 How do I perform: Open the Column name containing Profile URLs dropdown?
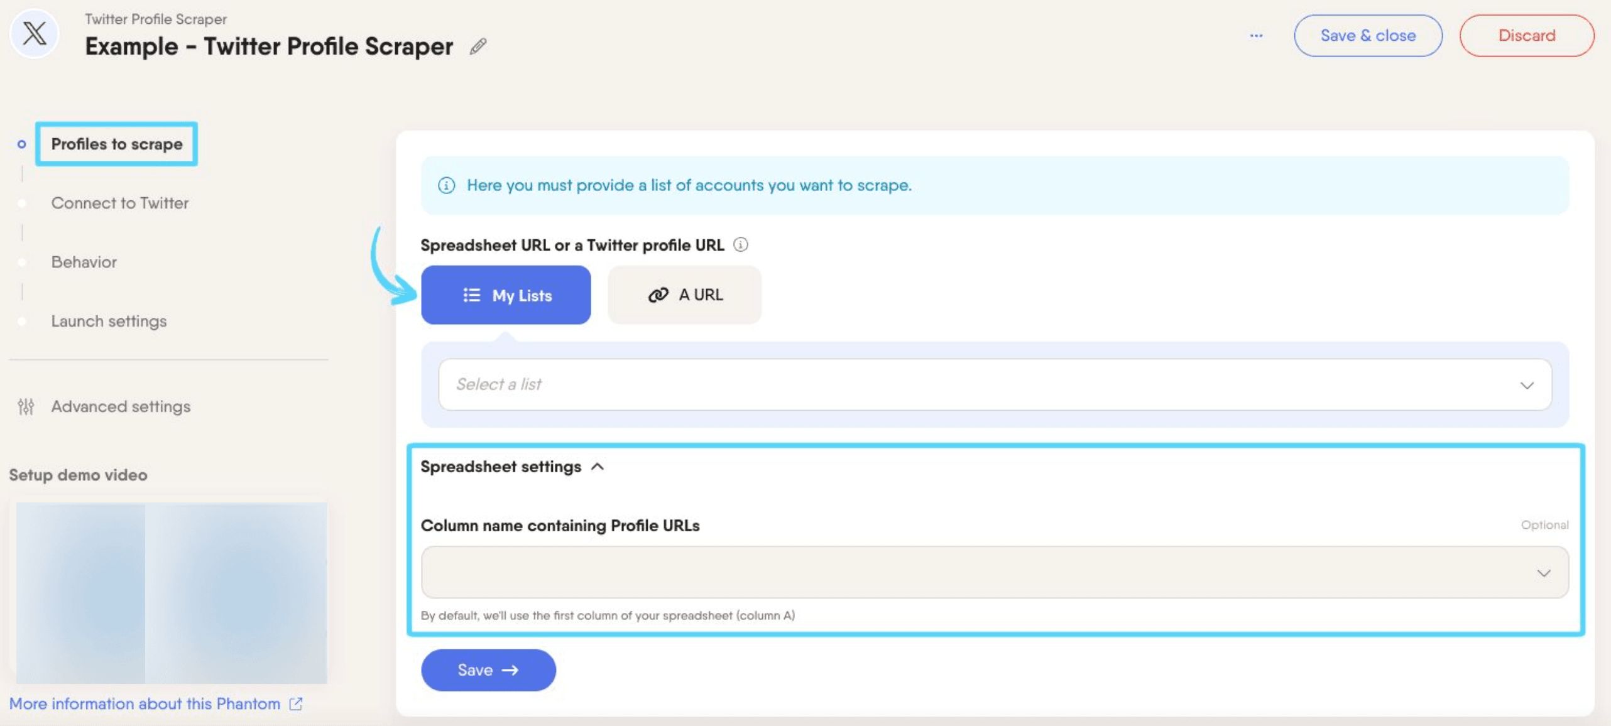(x=995, y=572)
